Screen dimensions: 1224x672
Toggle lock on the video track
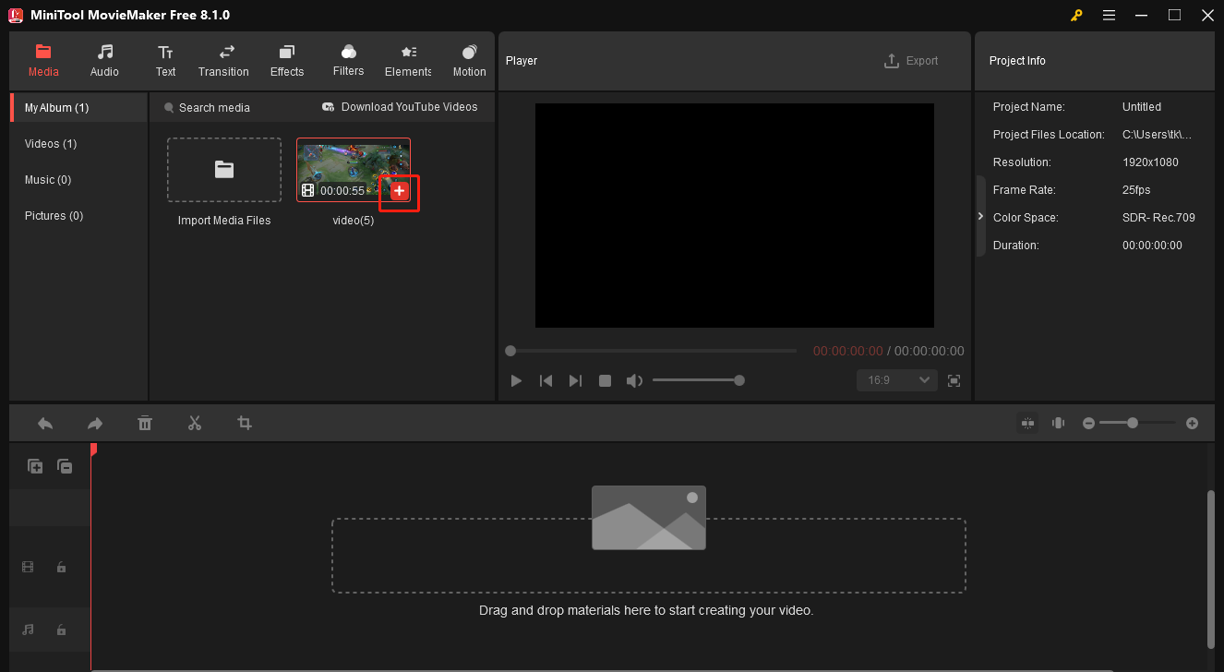tap(61, 568)
